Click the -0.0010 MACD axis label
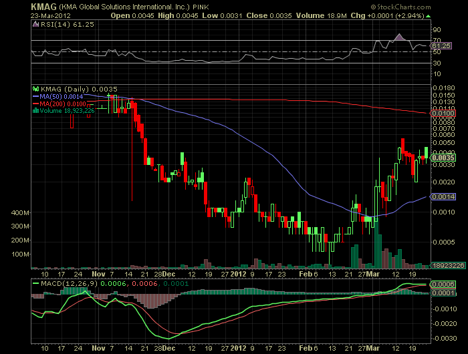This screenshot has height=354, width=468. click(x=445, y=309)
